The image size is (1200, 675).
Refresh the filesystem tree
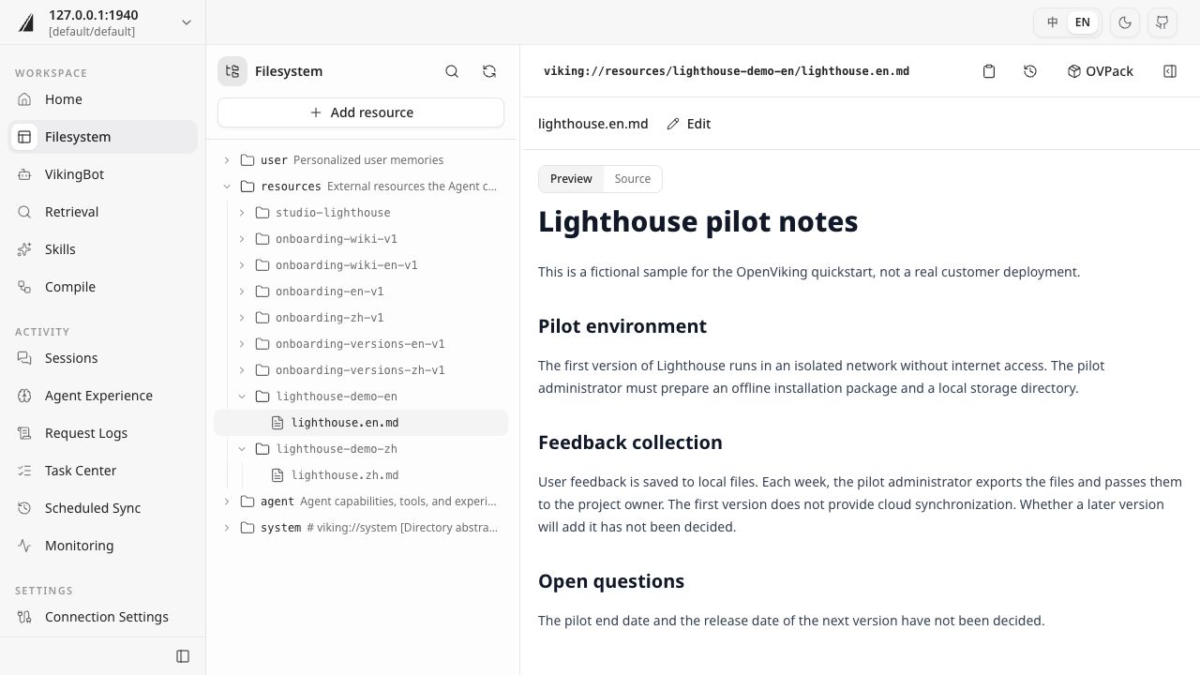tap(489, 71)
